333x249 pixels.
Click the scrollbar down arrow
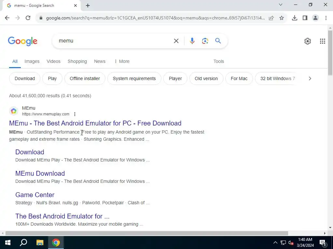click(x=330, y=228)
